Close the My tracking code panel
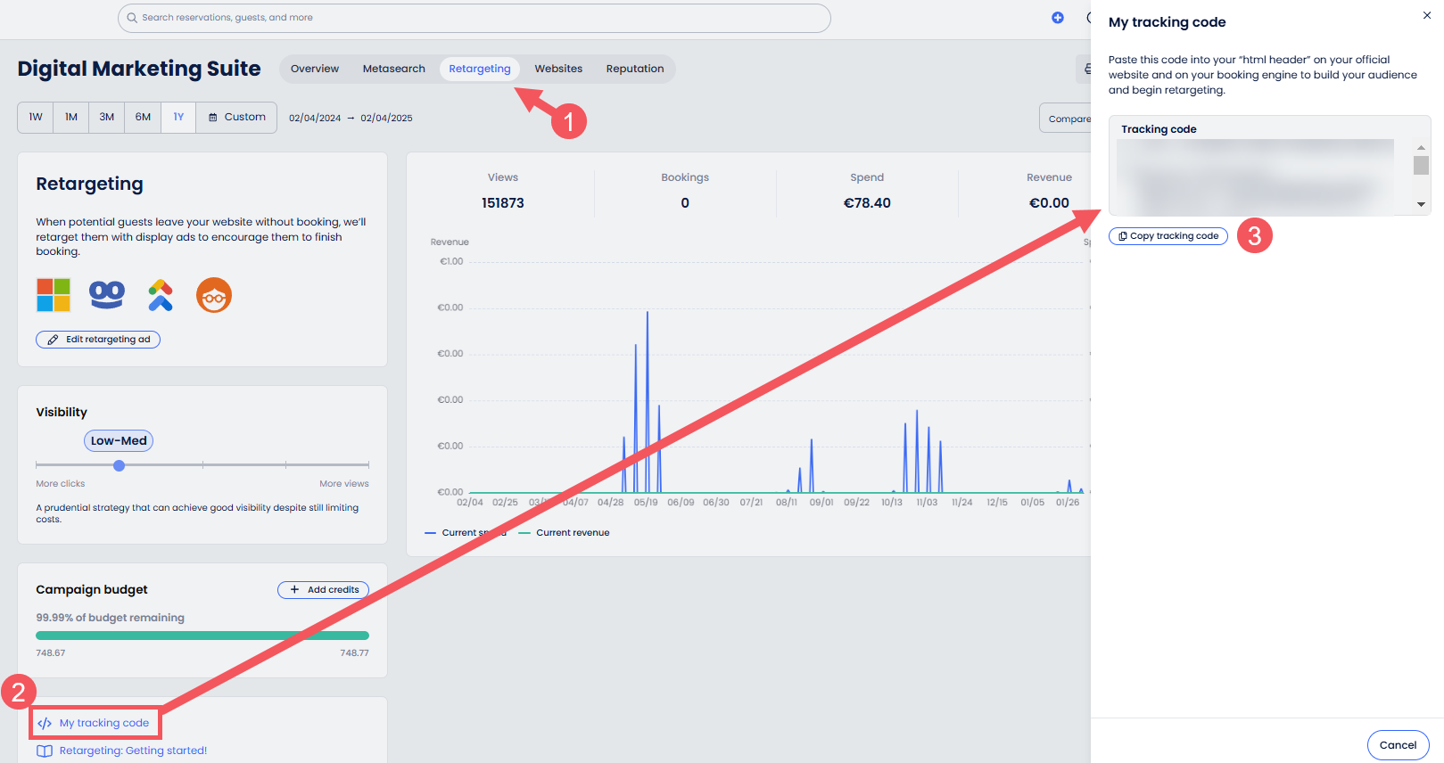Screen dimensions: 1444x763 tap(1426, 15)
